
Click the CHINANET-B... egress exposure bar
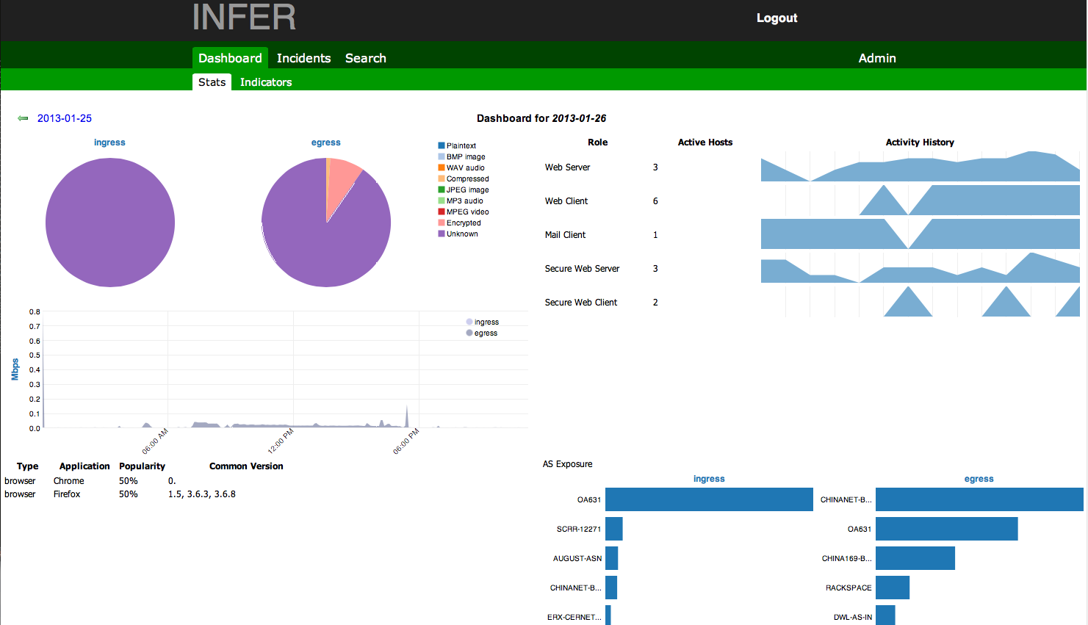979,499
